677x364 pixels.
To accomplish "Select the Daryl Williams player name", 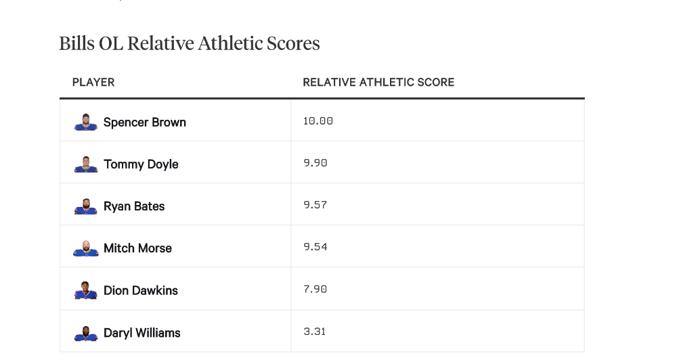I will (142, 333).
